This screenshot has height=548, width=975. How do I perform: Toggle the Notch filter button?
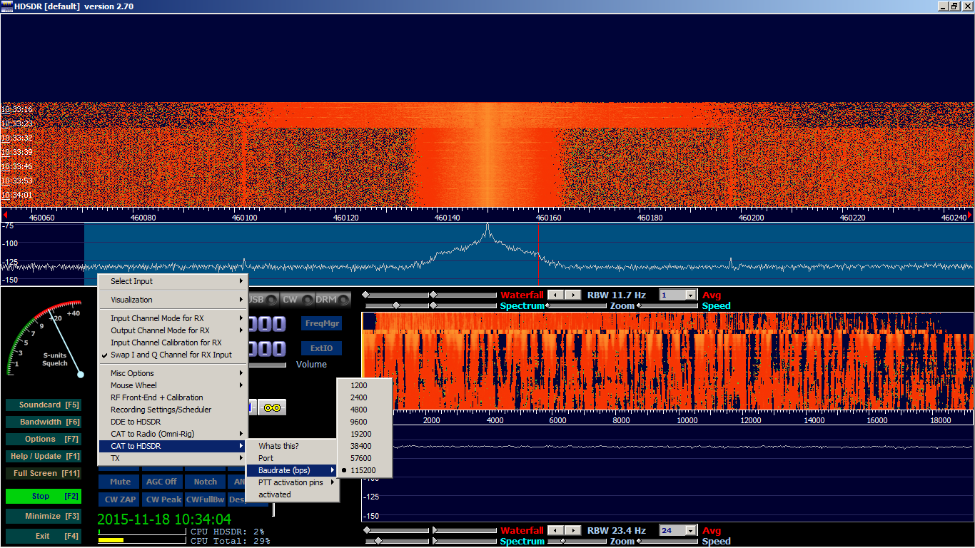pos(206,482)
